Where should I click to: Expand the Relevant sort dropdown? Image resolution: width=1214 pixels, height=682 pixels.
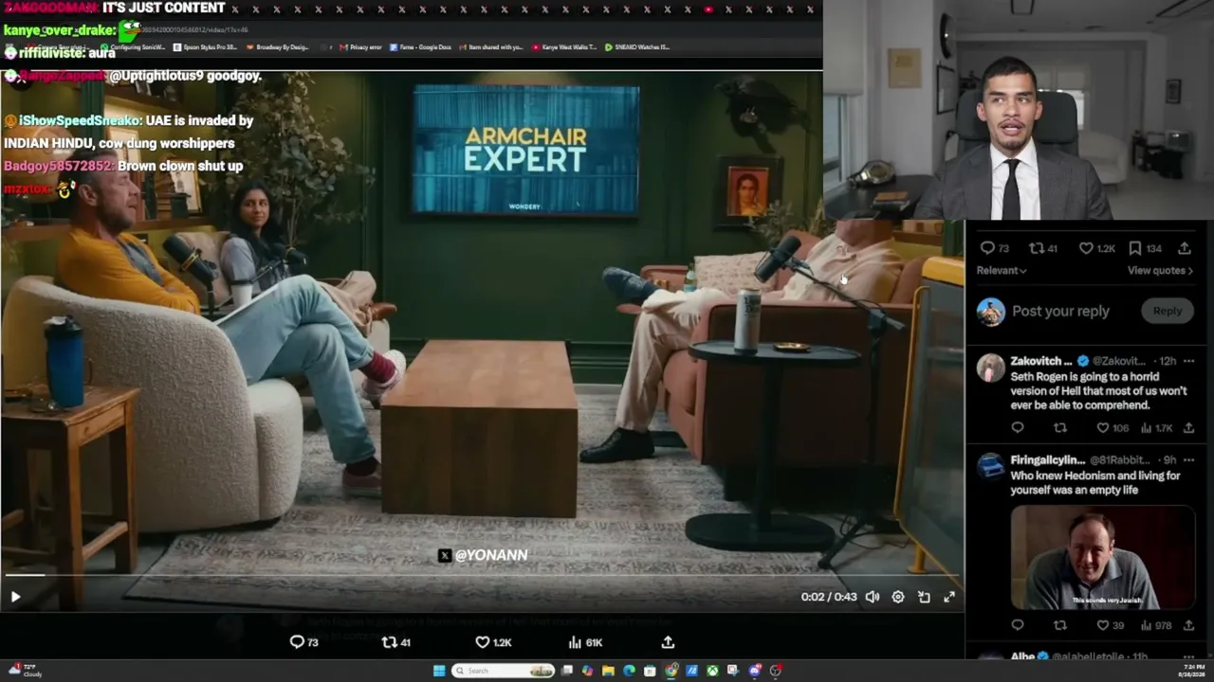(x=1002, y=271)
